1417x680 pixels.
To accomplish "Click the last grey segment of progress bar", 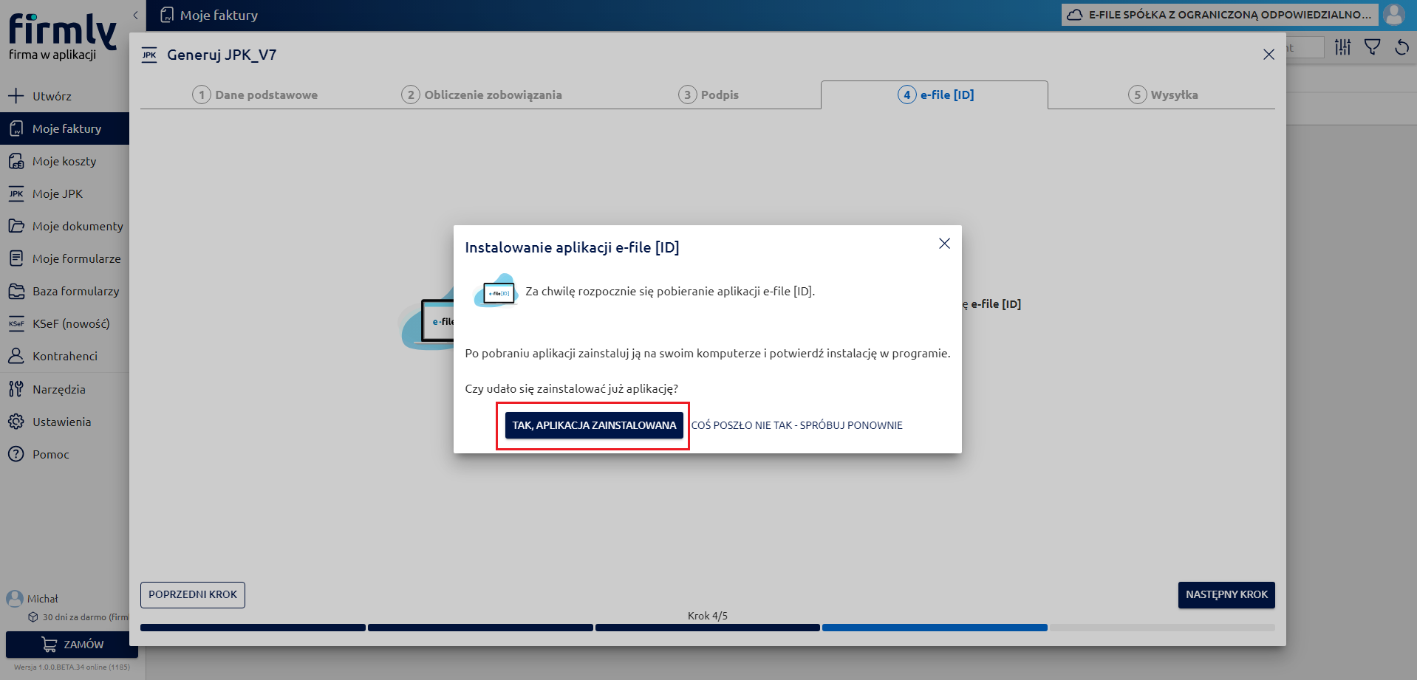I will [1162, 628].
